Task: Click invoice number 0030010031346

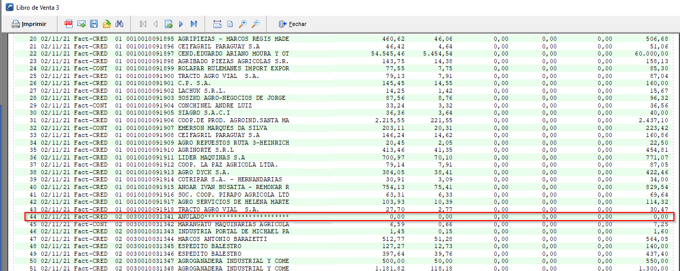Action: pos(150,254)
